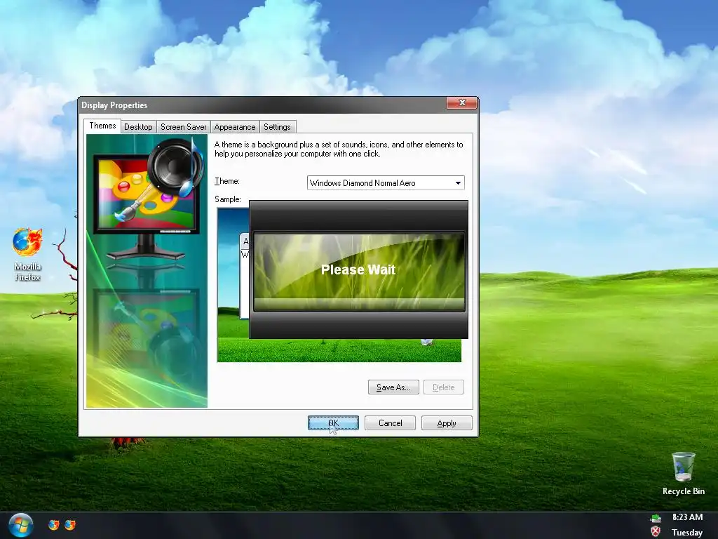Viewport: 718px width, 539px height.
Task: Open the Recycle Bin desktop icon
Action: [x=683, y=474]
